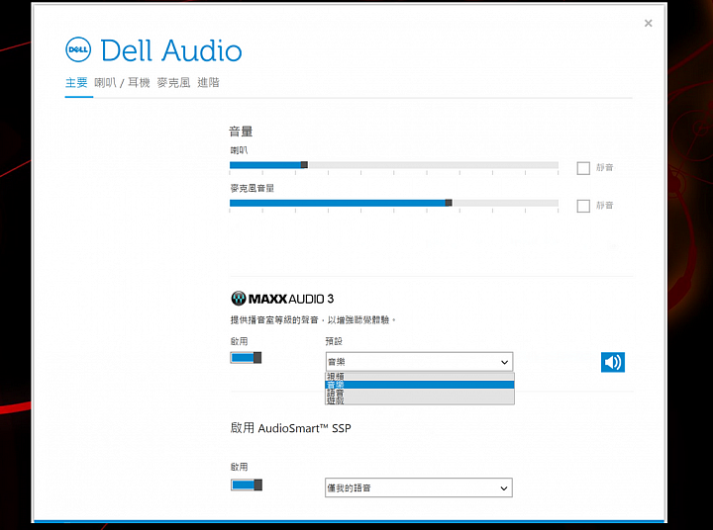The width and height of the screenshot is (713, 530).
Task: Click the 麥克風音量 slider handle
Action: [x=449, y=203]
